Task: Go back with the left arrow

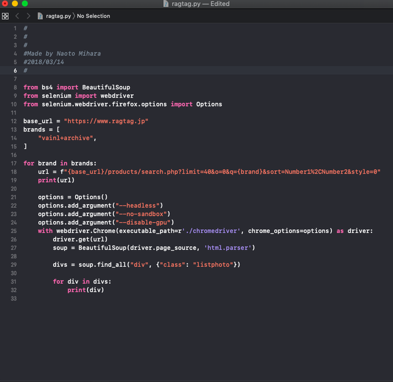Action: tap(17, 16)
